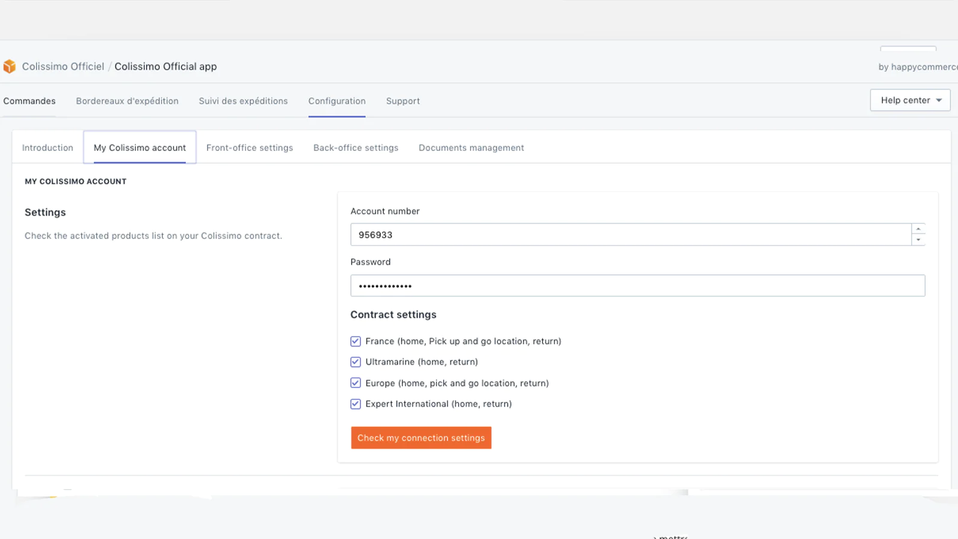The width and height of the screenshot is (958, 539).
Task: Open Front-office settings sub-tab
Action: click(250, 148)
